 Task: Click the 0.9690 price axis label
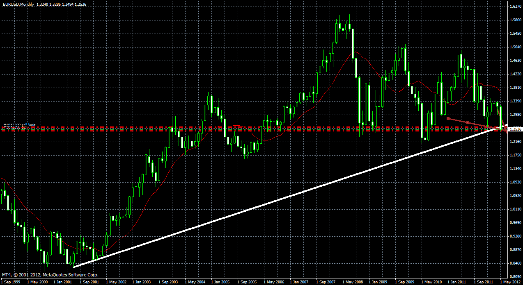(x=516, y=223)
